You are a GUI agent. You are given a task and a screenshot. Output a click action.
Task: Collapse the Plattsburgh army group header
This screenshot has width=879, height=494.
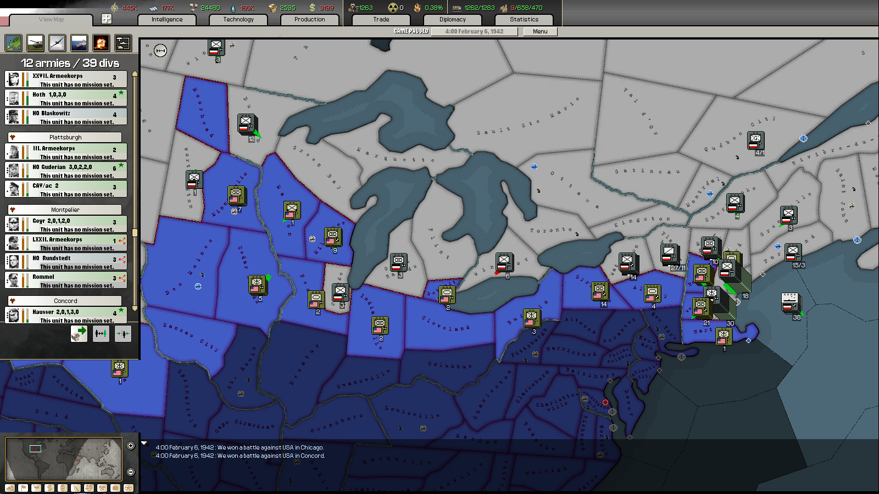click(65, 137)
